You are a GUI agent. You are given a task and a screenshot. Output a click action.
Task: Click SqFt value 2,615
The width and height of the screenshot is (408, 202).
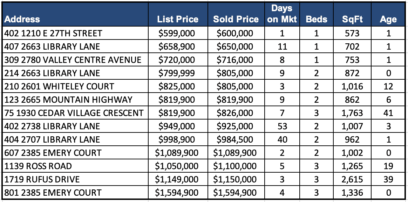352,179
